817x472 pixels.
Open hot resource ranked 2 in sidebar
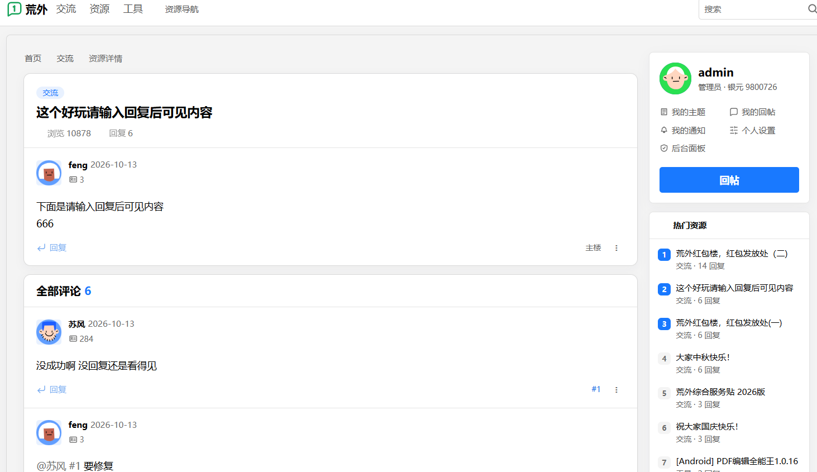pyautogui.click(x=734, y=288)
